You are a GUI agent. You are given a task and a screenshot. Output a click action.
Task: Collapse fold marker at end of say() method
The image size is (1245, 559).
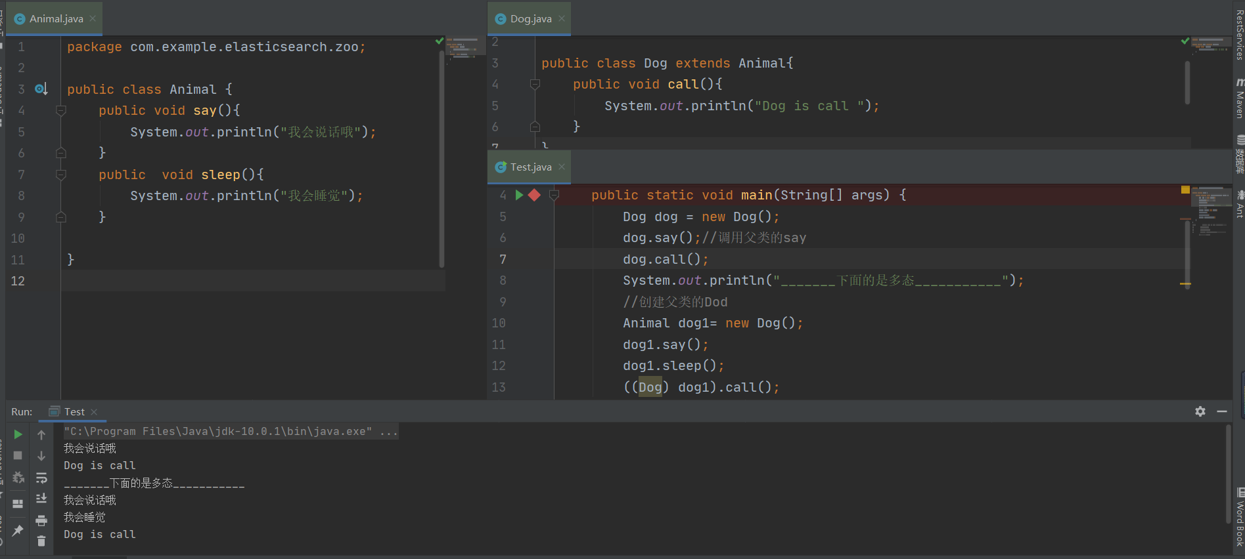(61, 153)
